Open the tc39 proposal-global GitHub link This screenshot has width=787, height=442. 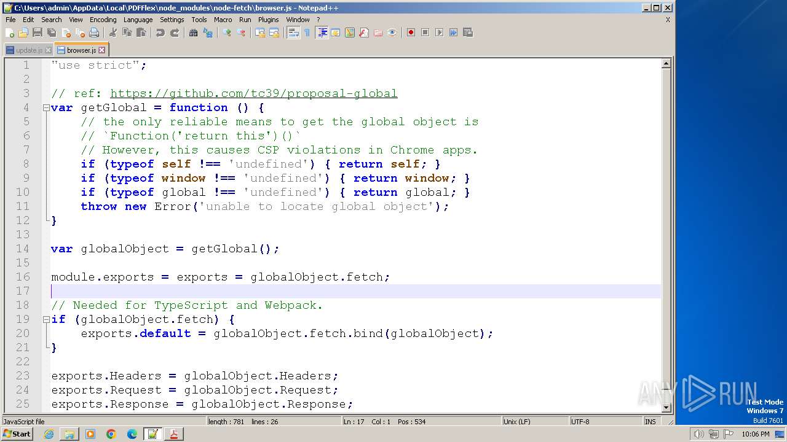(254, 93)
